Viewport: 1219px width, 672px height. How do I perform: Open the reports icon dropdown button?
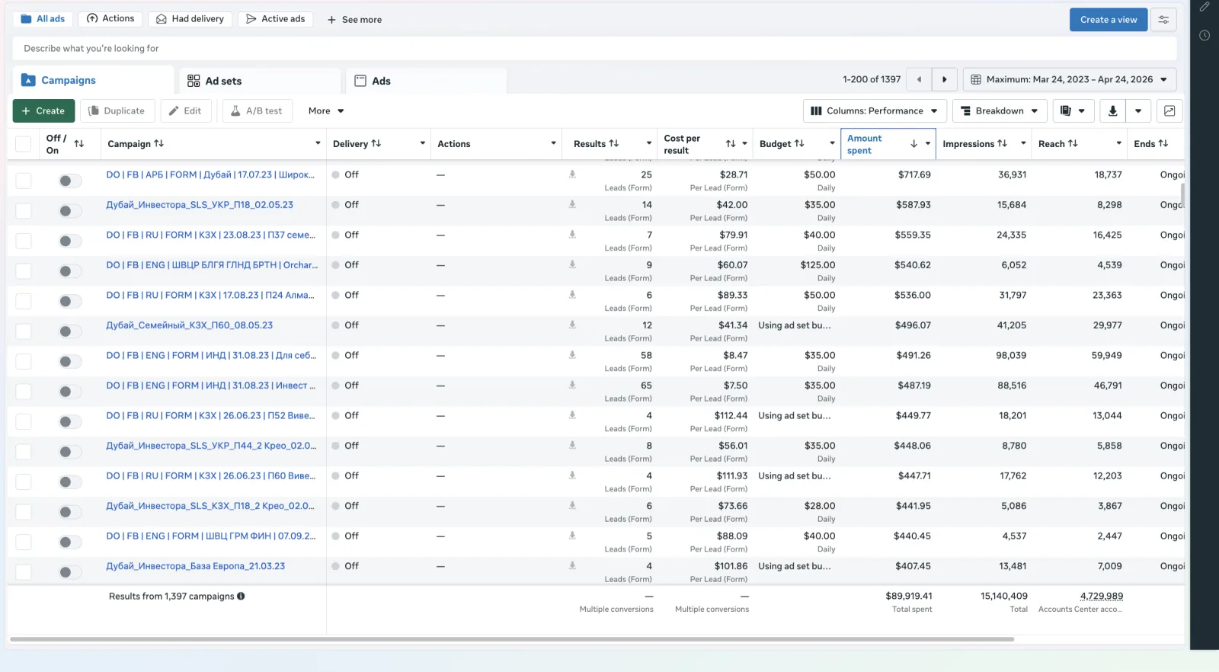[1073, 111]
